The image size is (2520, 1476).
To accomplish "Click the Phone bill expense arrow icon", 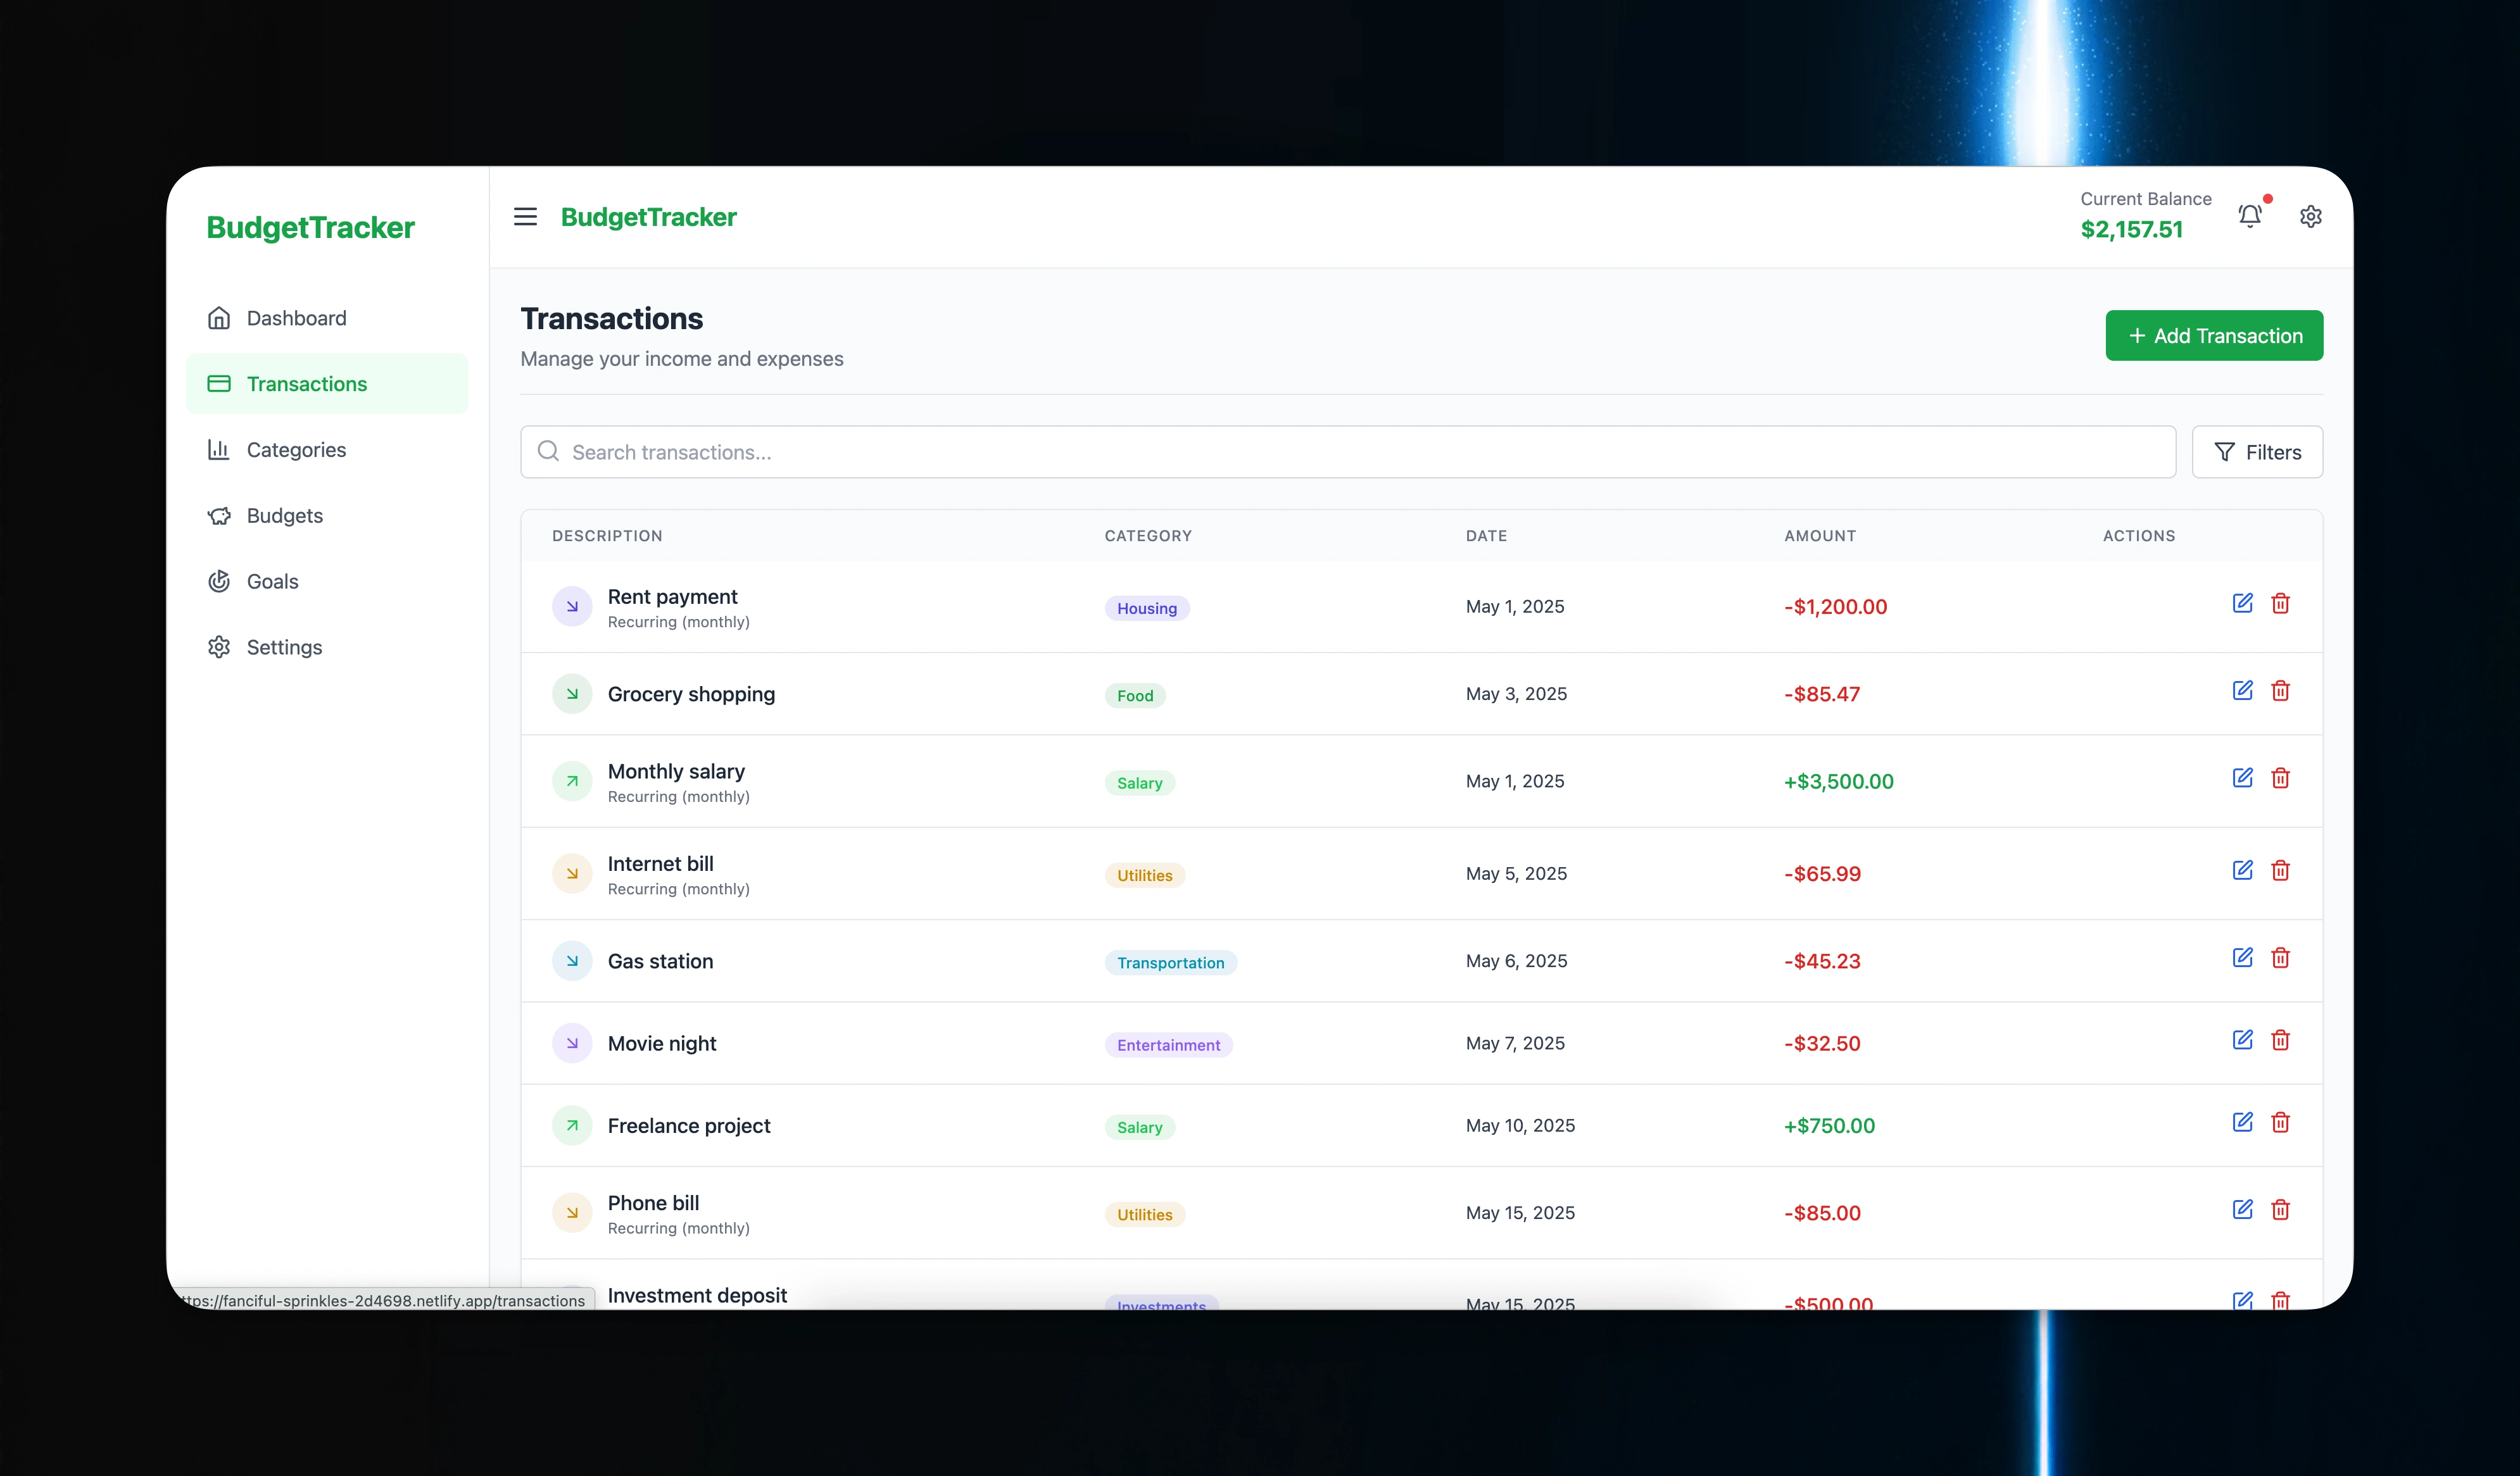I will tap(572, 1213).
